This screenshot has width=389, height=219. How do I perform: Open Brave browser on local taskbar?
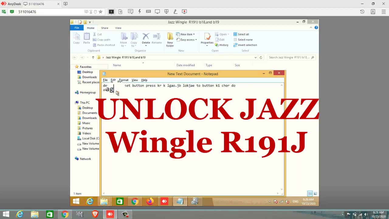[95, 214]
